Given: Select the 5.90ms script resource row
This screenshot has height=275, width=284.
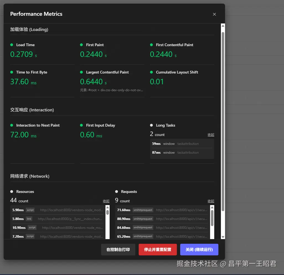Looking at the screenshot, I should click(58, 210).
